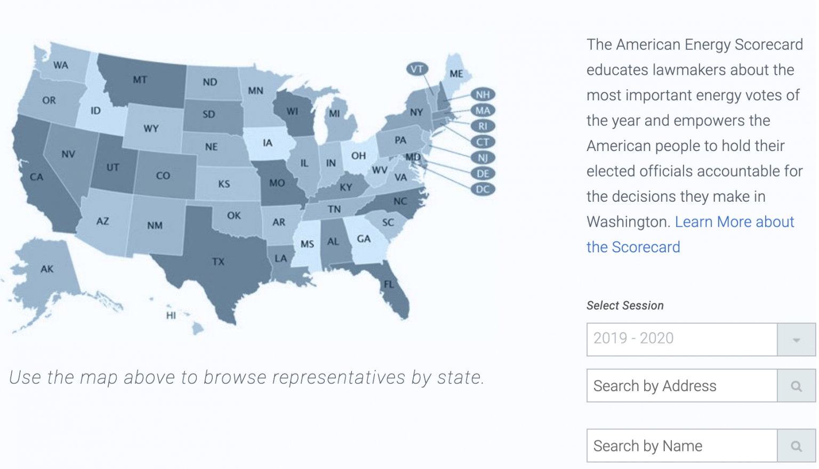Click the dropdown arrow next to 2019 - 2020
The width and height of the screenshot is (819, 469).
[797, 339]
